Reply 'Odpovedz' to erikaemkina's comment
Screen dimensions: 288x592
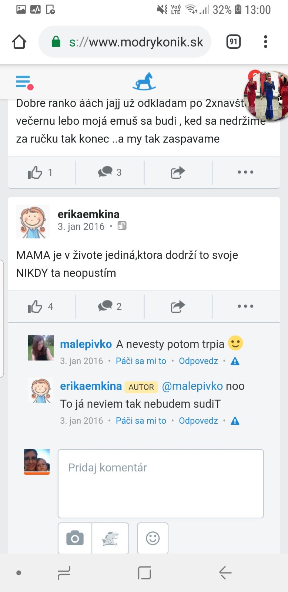point(198,421)
